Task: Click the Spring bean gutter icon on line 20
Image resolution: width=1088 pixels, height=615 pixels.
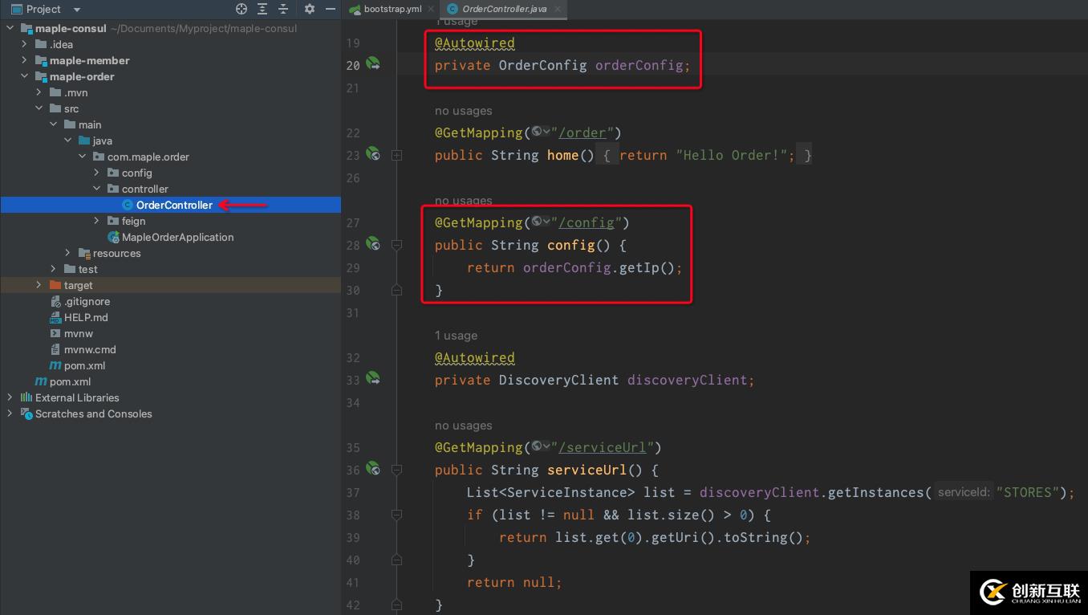Action: tap(373, 63)
